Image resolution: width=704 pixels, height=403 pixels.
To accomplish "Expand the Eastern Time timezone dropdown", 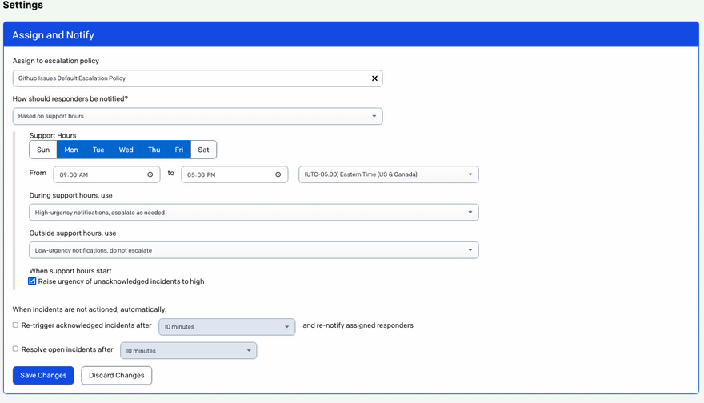I will coord(388,174).
